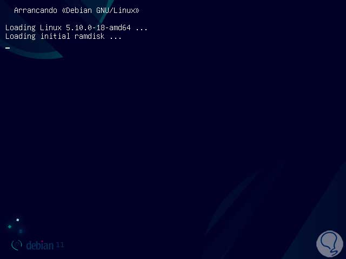Click the teal diamond dot decoration
The image size is (346, 259).
click(10, 227)
